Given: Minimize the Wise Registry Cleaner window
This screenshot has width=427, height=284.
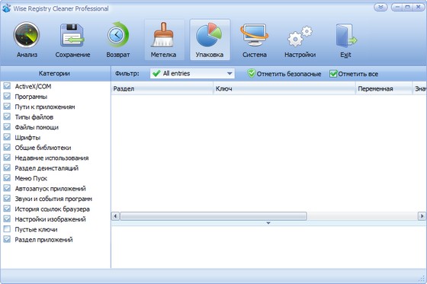Looking at the screenshot, I should [397, 8].
